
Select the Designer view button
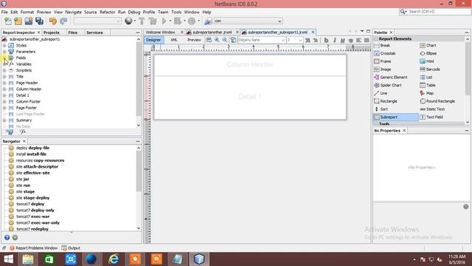point(153,40)
